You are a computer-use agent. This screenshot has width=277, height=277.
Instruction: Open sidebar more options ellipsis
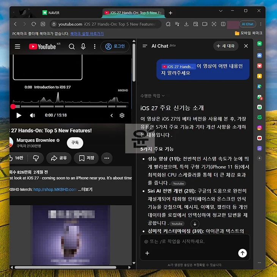tap(259, 263)
